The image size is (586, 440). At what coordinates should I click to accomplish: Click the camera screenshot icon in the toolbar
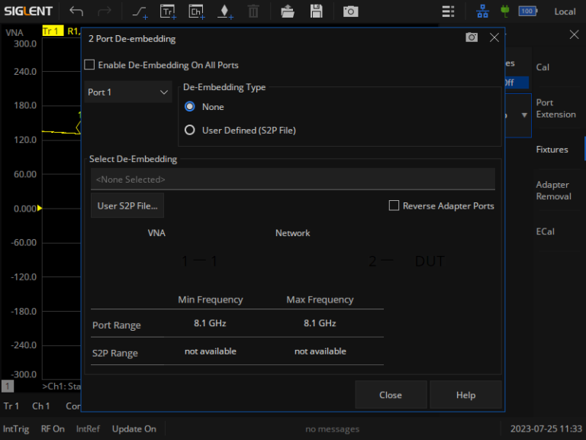pos(350,11)
